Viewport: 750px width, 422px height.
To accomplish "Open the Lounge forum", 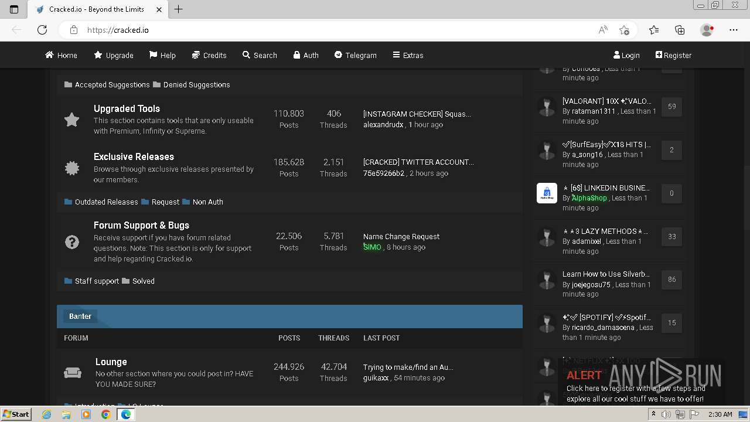I will (x=111, y=362).
